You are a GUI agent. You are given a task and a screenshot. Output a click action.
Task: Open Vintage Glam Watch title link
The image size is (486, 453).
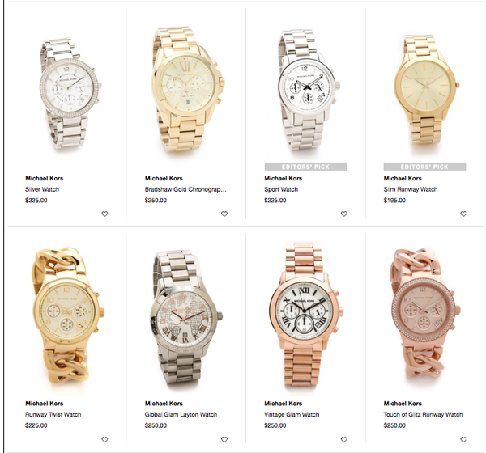[x=292, y=414]
